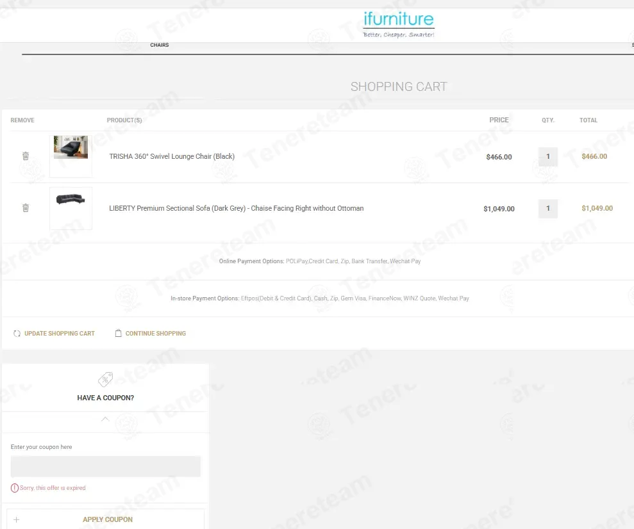The height and width of the screenshot is (529, 634).
Task: Click the coupon error warning icon
Action: [x=15, y=488]
